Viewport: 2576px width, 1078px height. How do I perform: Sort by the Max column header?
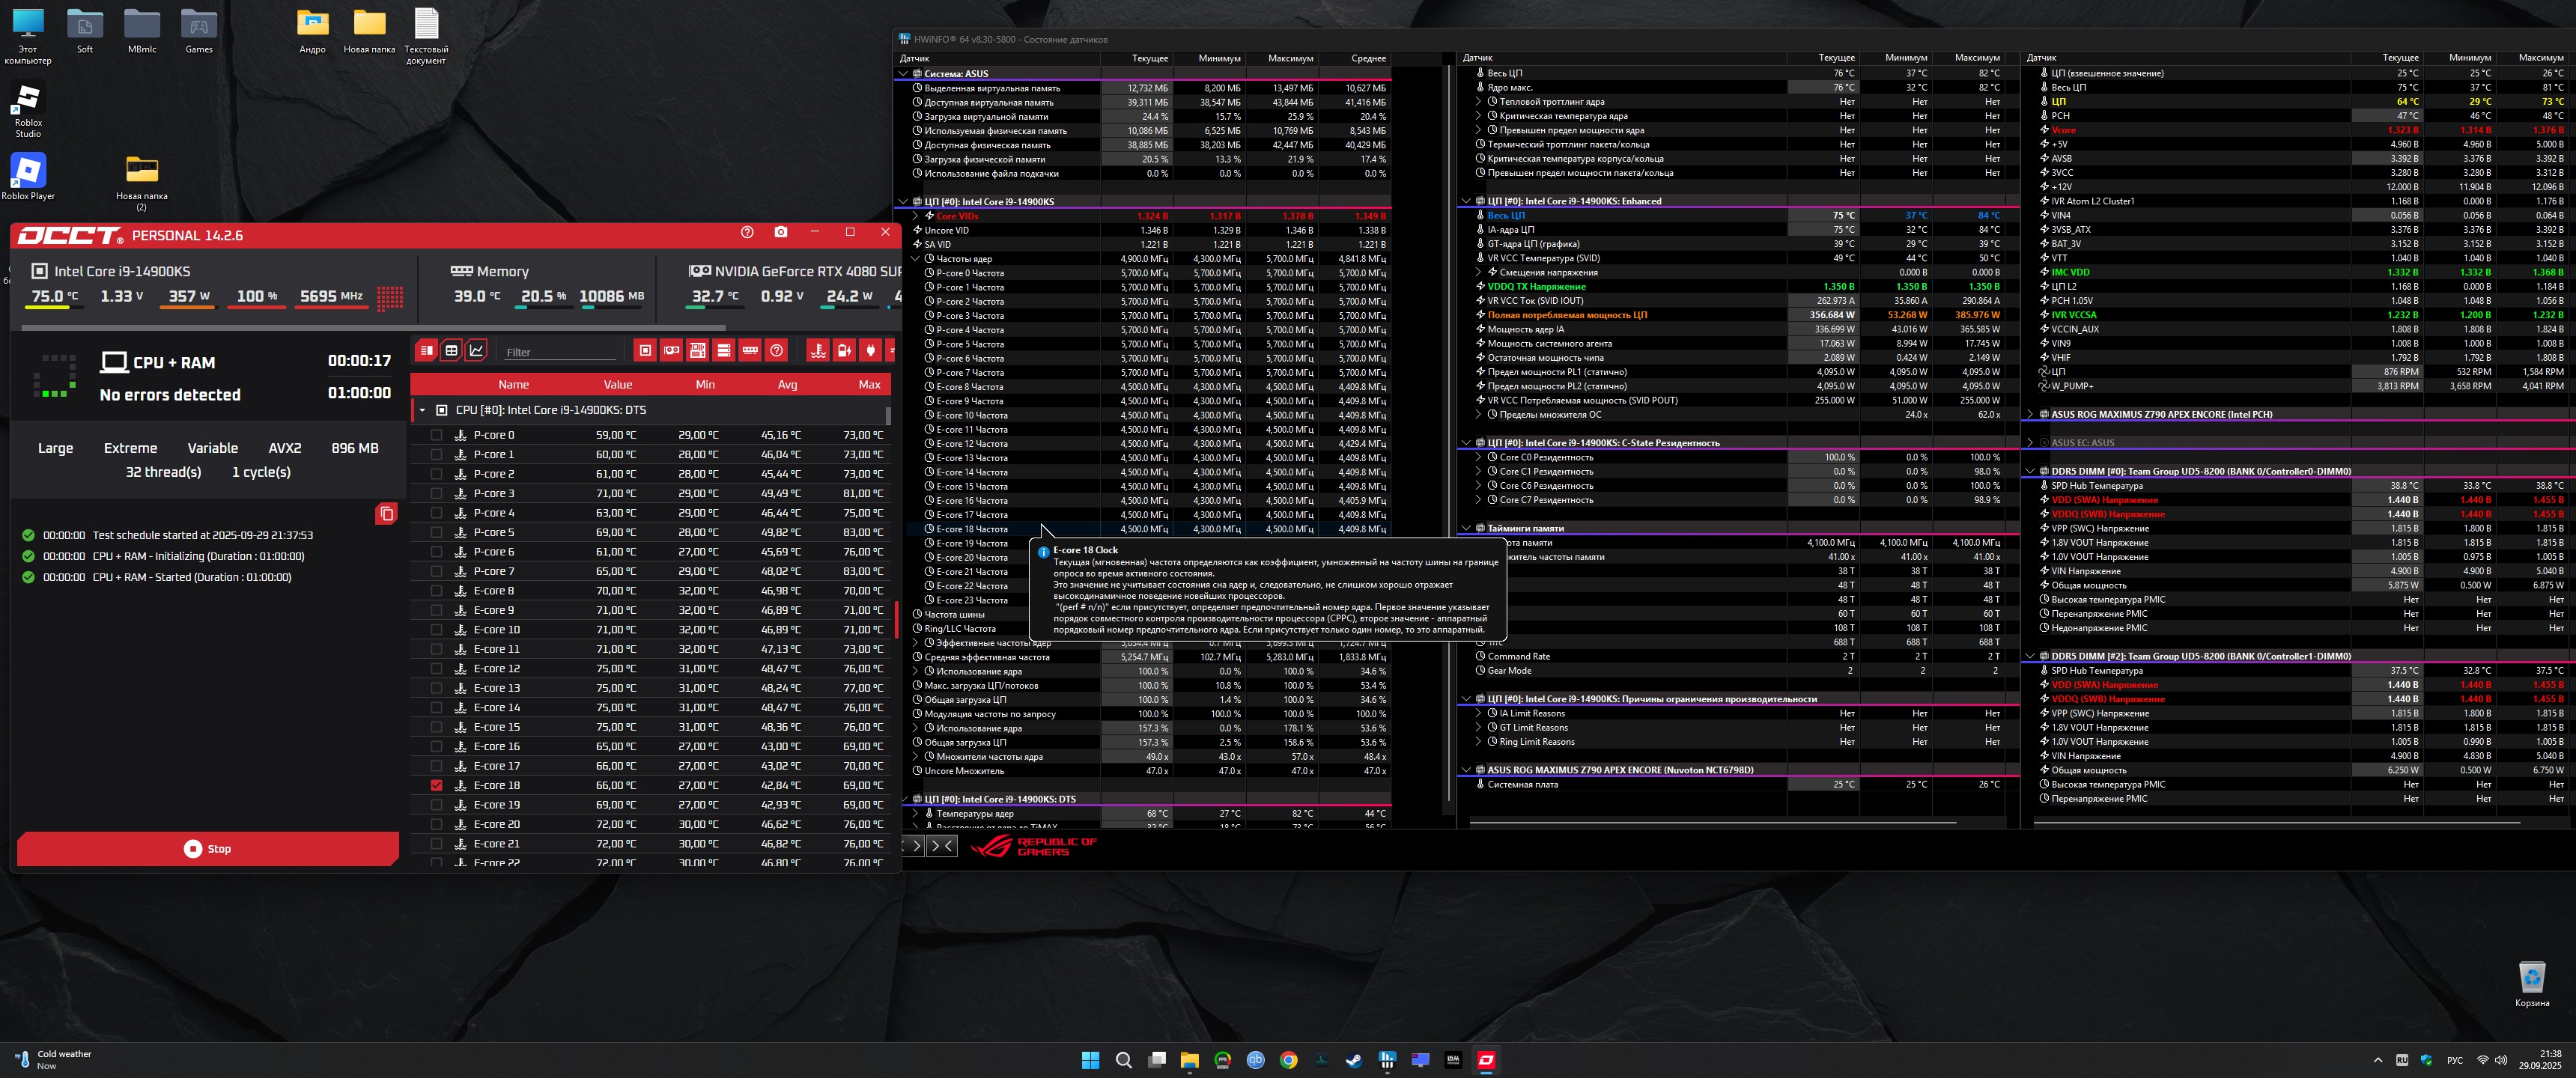(869, 385)
